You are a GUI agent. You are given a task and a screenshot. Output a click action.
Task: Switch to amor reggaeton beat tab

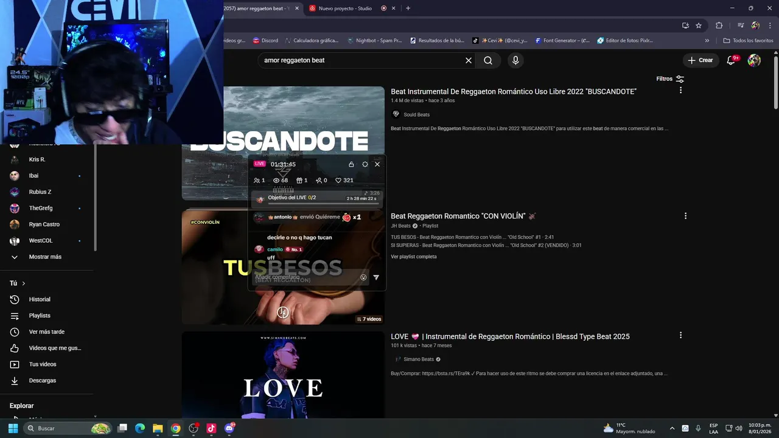point(262,9)
